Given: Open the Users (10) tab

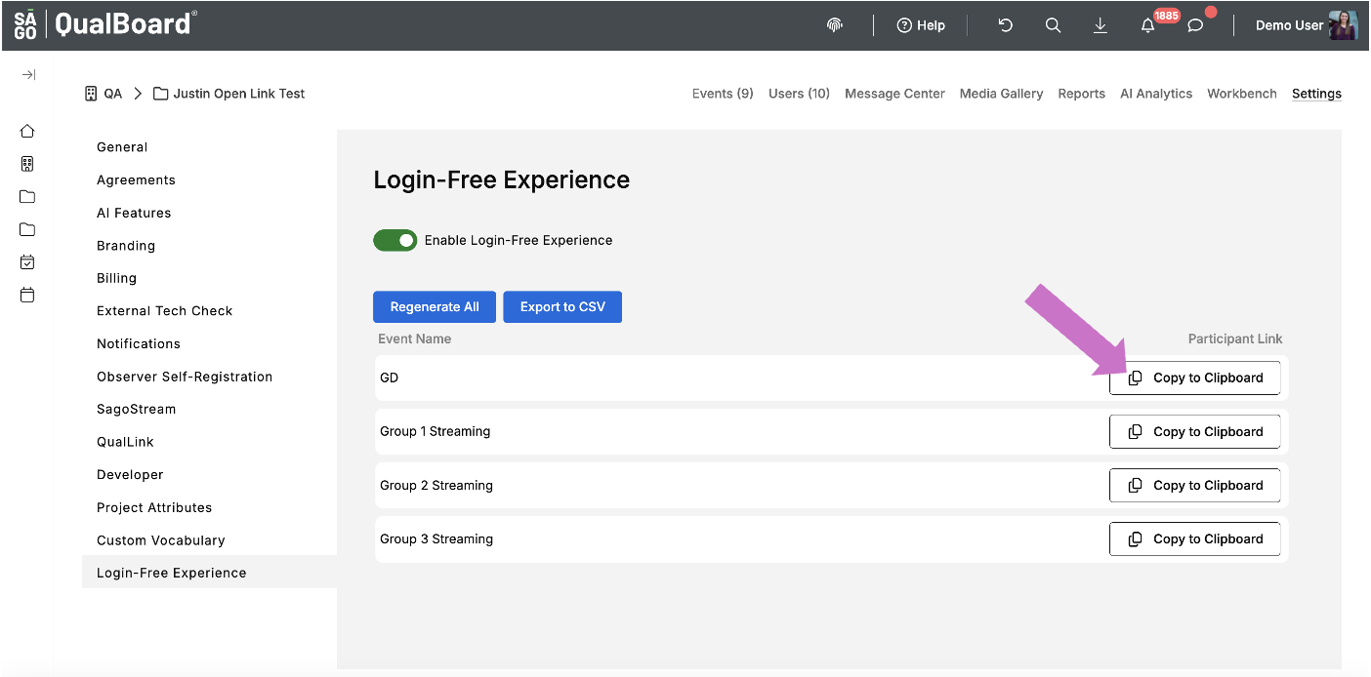Looking at the screenshot, I should click(799, 94).
